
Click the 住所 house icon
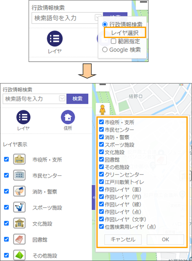pyautogui.click(x=68, y=117)
